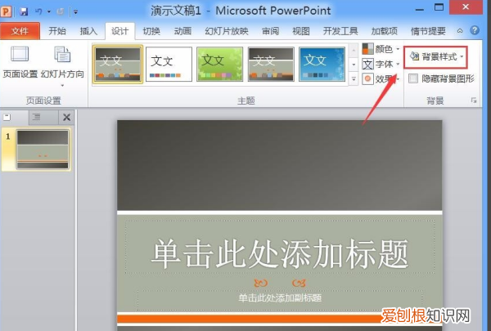Switch to the 插入 tab
Screen dimensions: 491x331
point(88,31)
